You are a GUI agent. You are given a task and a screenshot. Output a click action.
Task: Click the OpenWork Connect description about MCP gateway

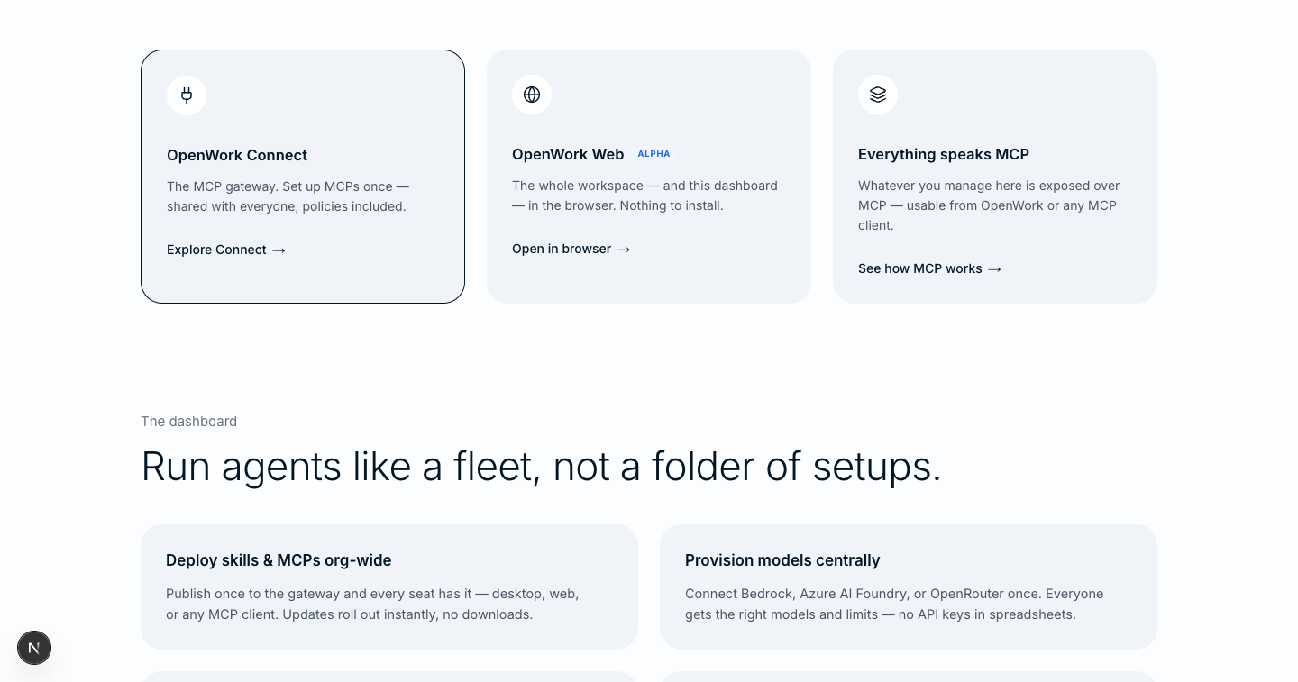[x=288, y=196]
